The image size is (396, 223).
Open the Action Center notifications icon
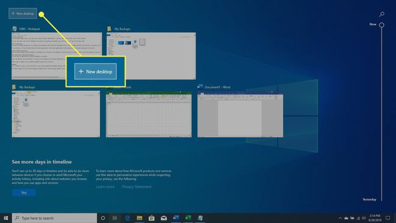point(387,218)
